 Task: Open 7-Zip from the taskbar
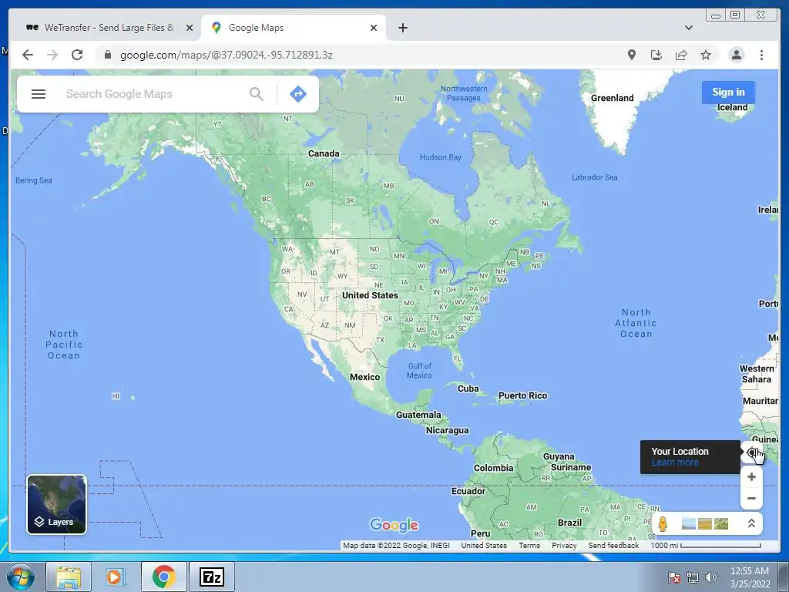coord(211,577)
